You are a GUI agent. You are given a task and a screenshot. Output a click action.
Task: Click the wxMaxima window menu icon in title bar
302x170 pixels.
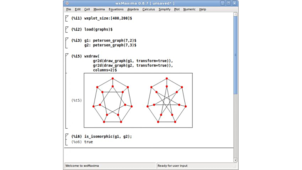coord(67,3)
